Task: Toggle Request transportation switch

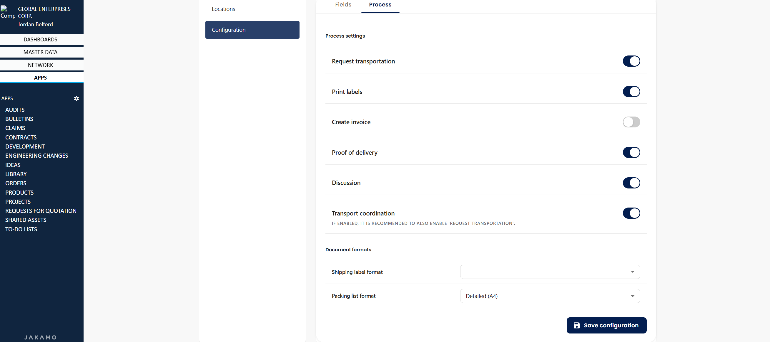Action: pyautogui.click(x=631, y=61)
